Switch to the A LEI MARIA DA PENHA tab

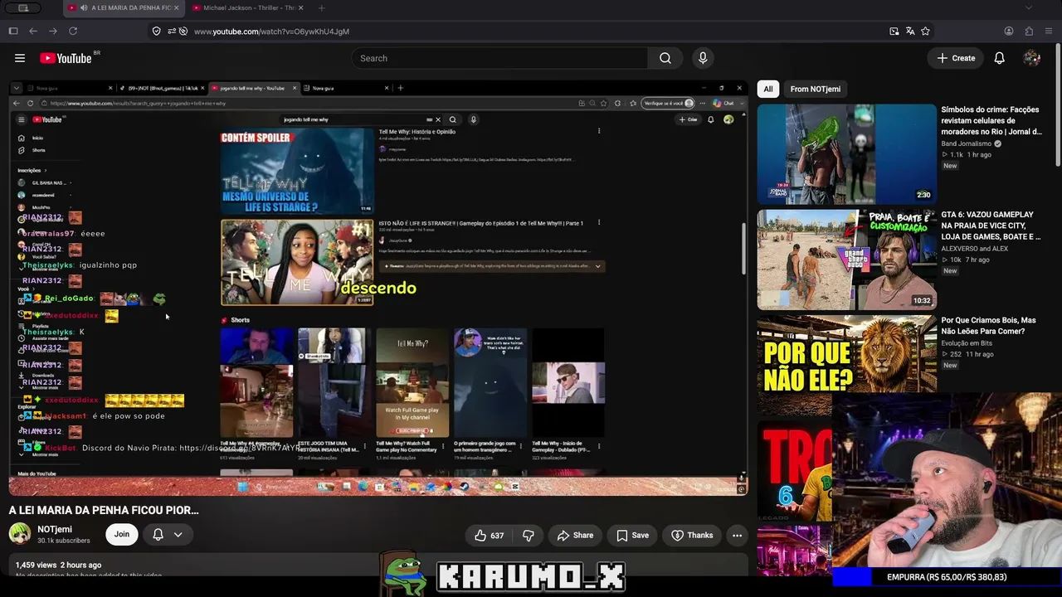124,8
